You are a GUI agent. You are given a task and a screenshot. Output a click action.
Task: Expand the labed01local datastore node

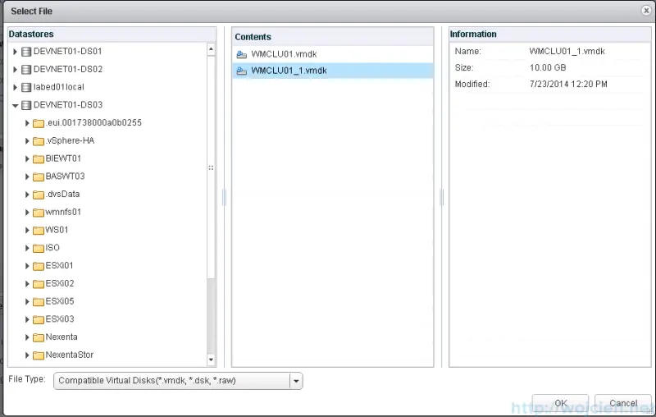[15, 87]
